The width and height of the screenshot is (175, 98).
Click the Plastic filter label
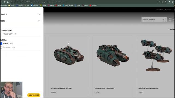pos(5,44)
